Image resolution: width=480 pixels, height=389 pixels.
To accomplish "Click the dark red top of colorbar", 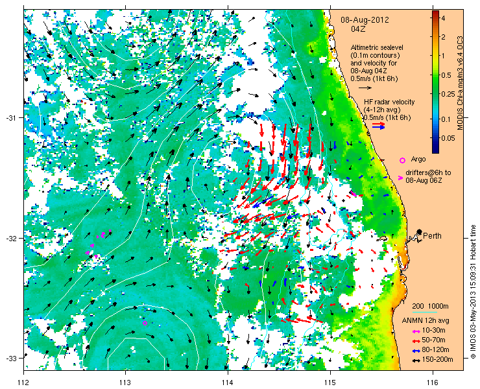I will (x=435, y=12).
